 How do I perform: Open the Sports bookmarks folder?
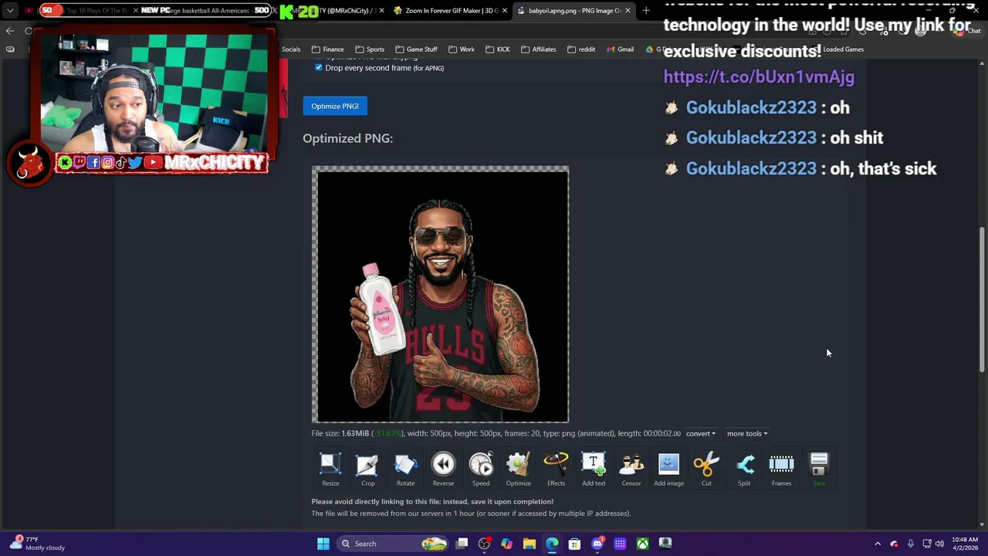370,49
